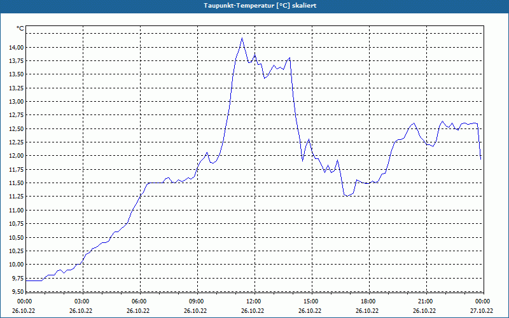Viewport: 509px width, 318px height.
Task: Click the 26.10.22 date under 12:00
Action: pos(252,311)
